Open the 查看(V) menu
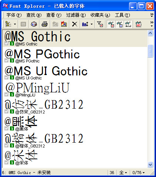Screen dimensions: 156x177 (x=54, y=15)
